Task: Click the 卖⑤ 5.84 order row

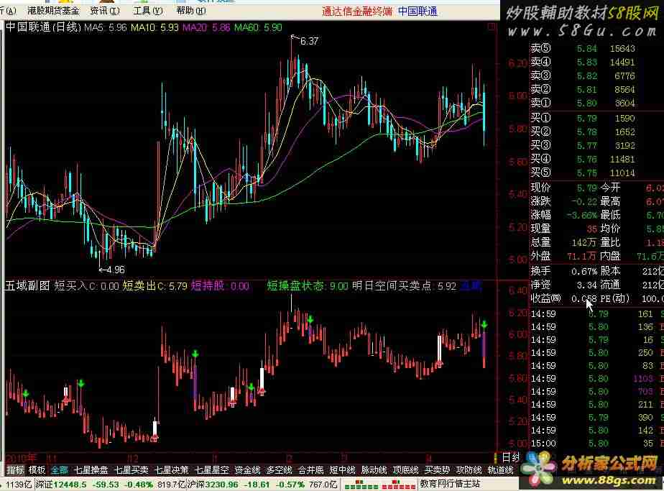Action: [x=584, y=49]
